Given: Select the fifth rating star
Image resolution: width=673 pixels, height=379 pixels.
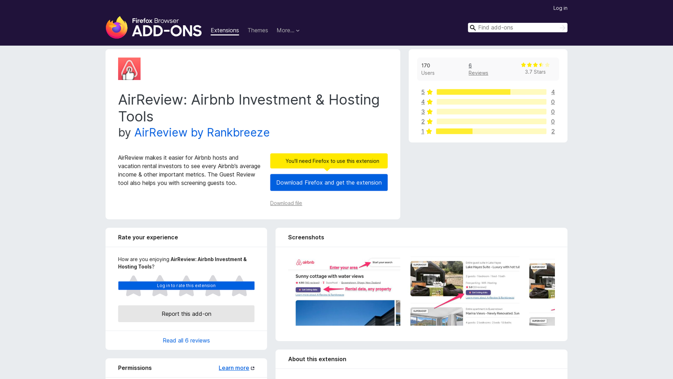Looking at the screenshot, I should 239,286.
